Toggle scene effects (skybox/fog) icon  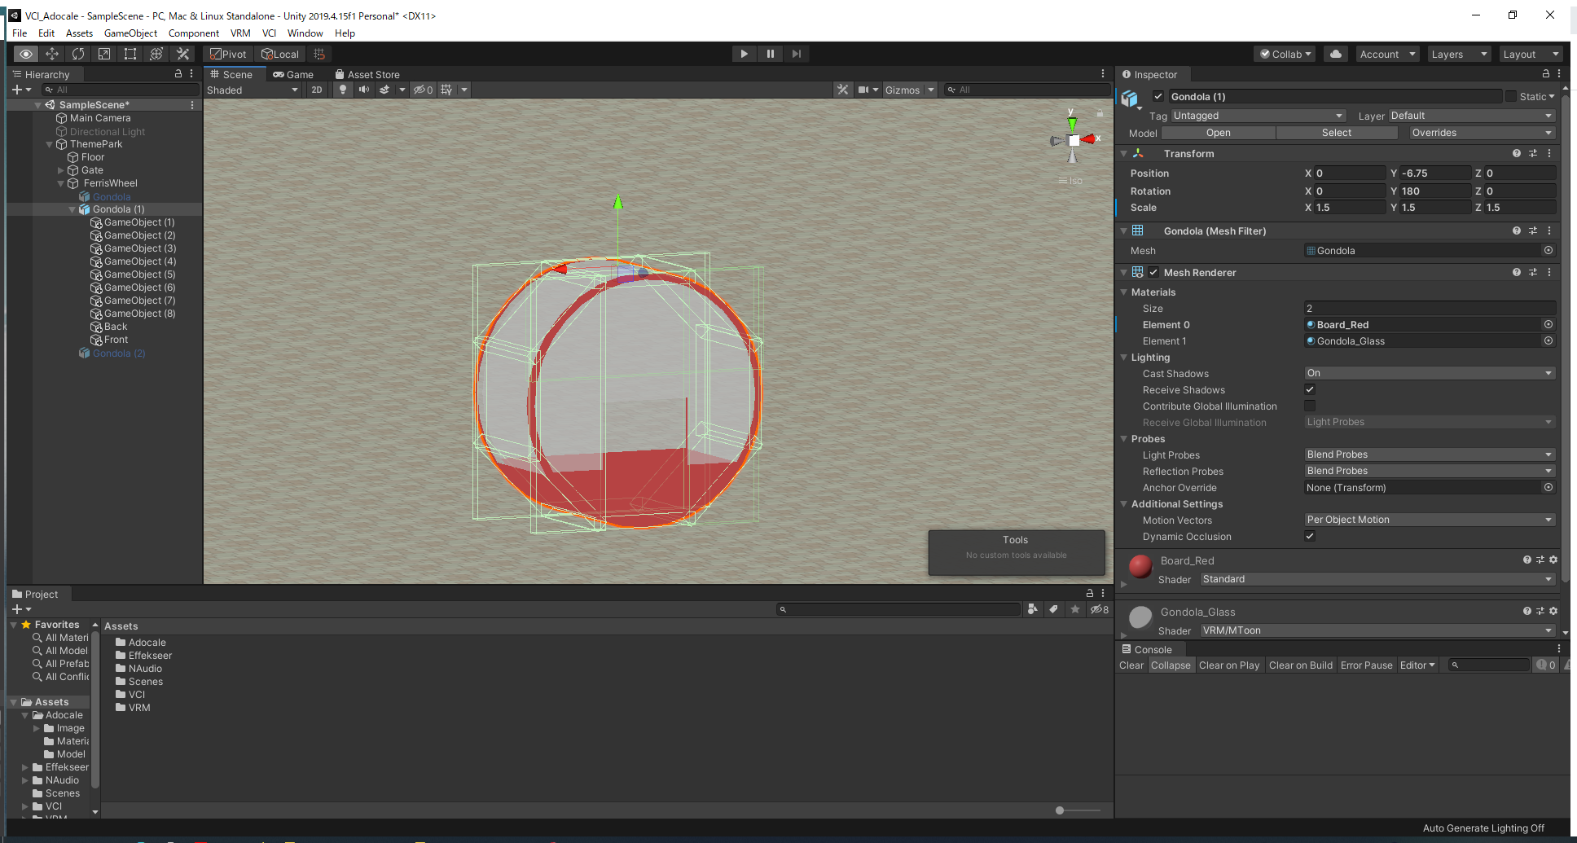coord(384,90)
